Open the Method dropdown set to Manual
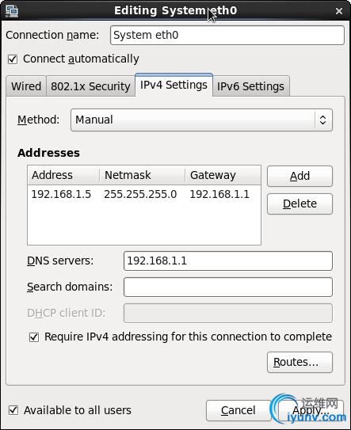 201,120
